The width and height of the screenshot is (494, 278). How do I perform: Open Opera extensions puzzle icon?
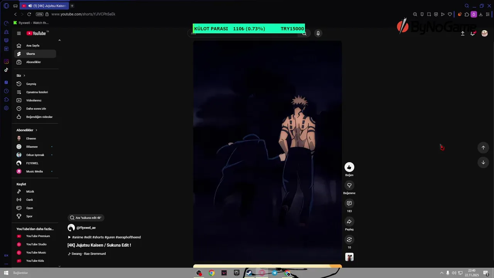467,14
